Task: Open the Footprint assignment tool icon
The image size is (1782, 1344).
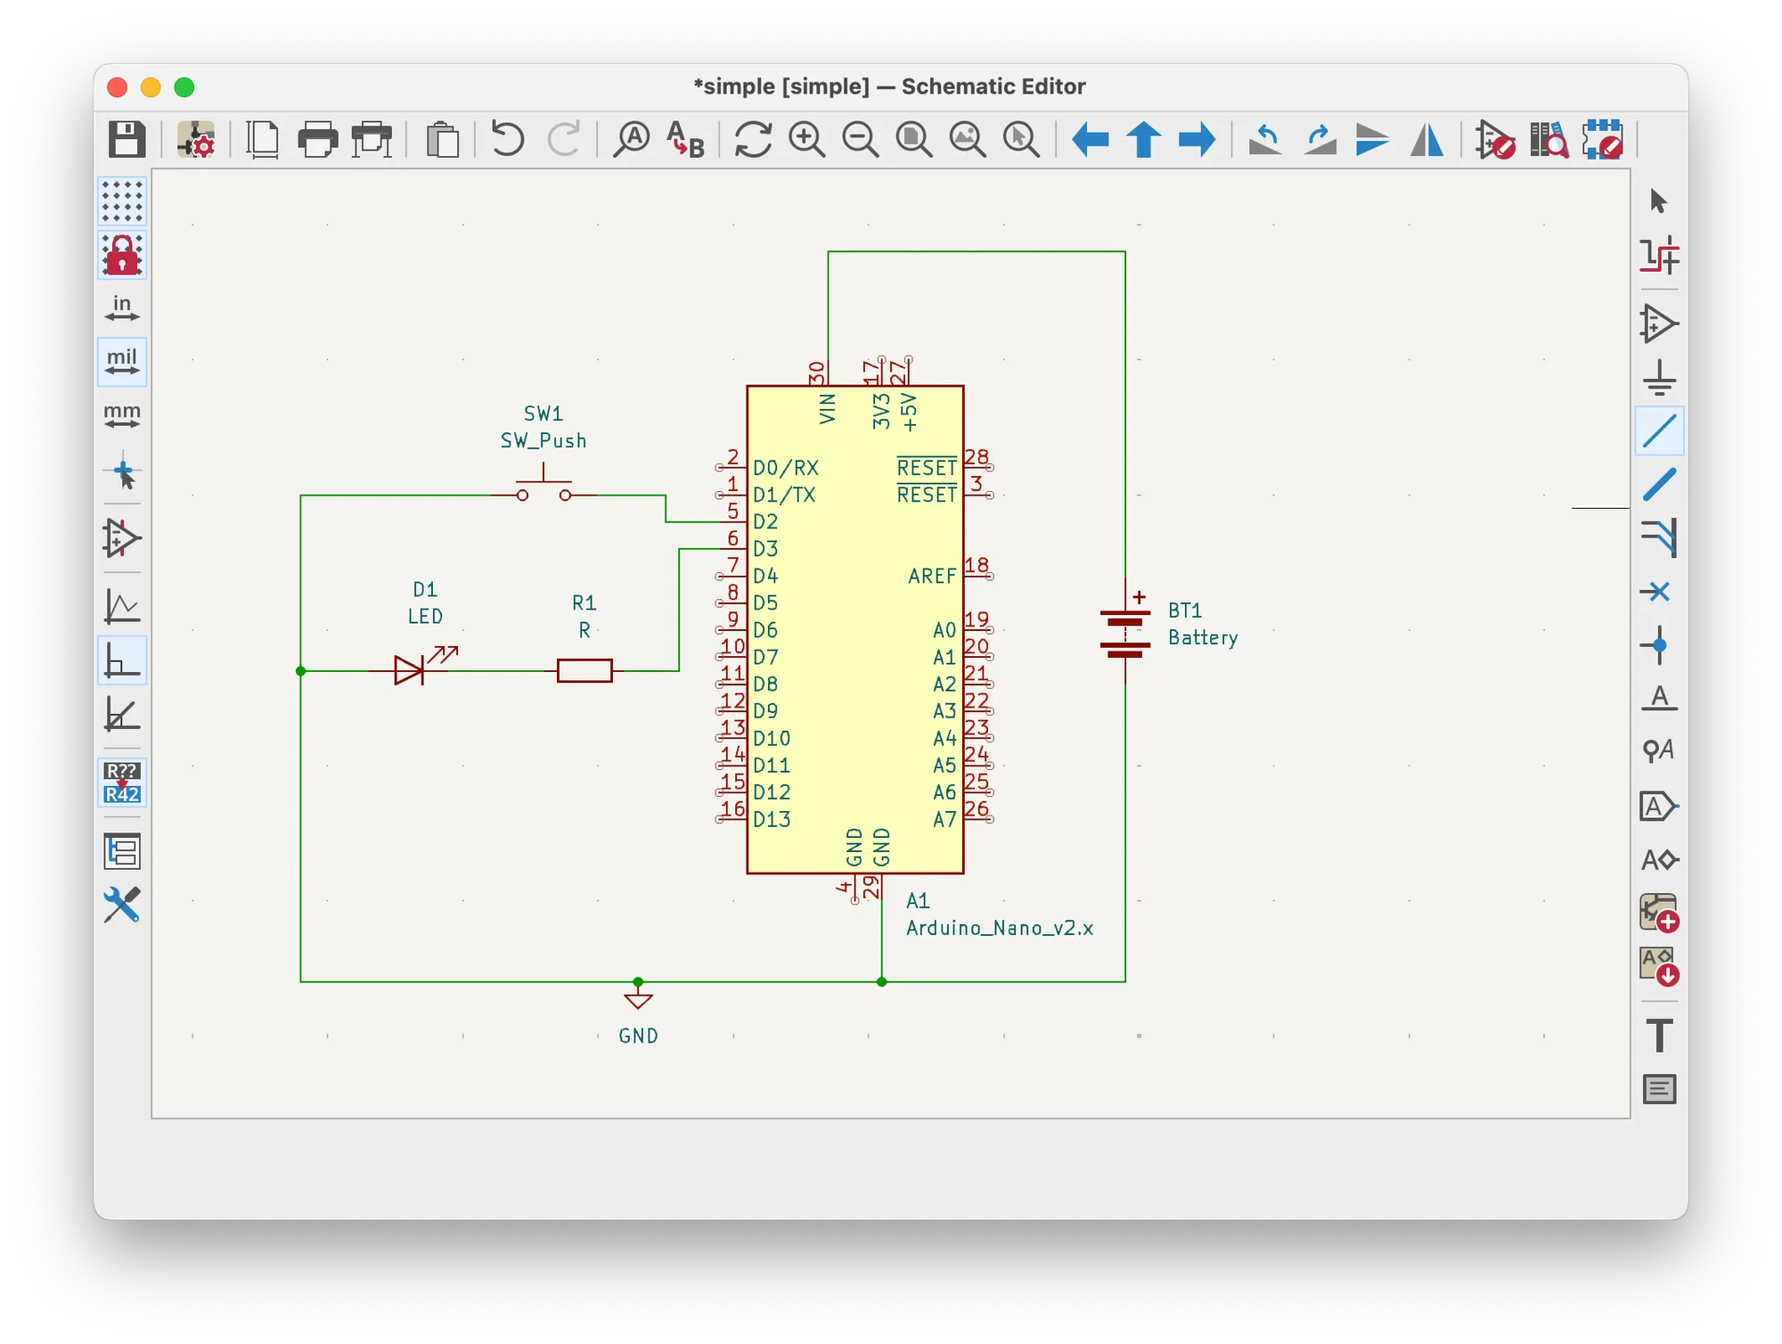Action: (x=1603, y=140)
